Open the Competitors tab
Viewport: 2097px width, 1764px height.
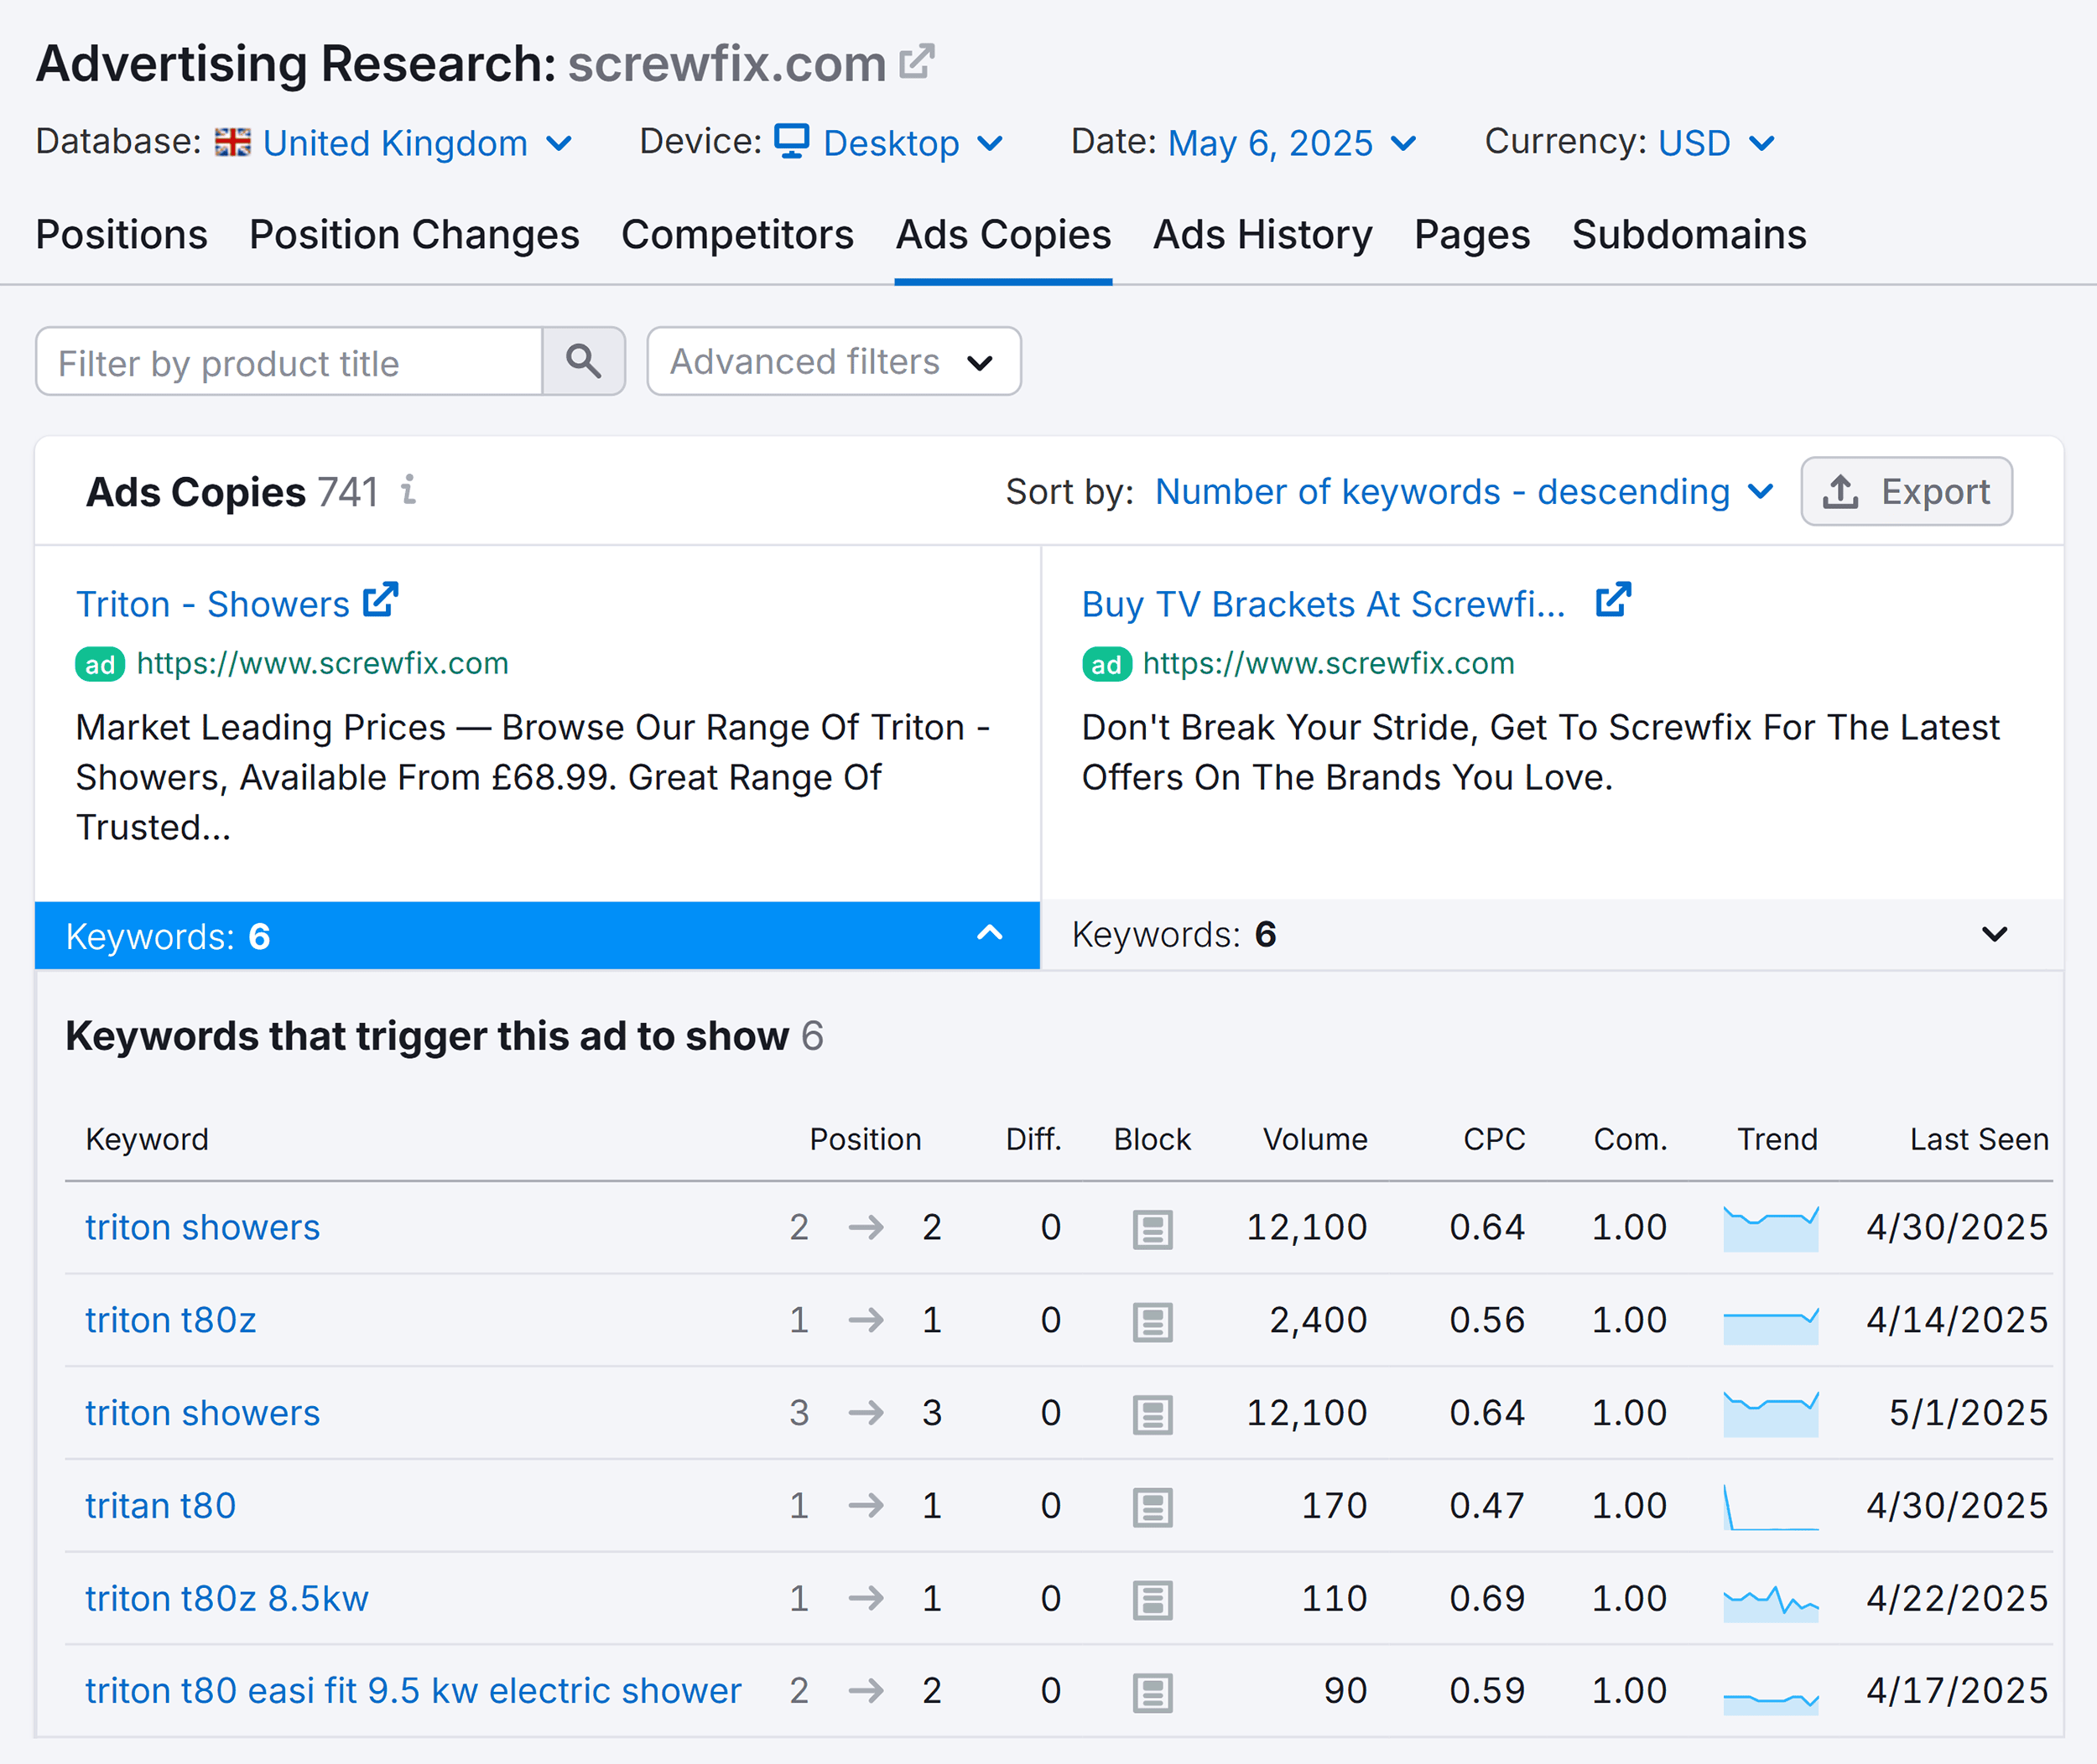coord(737,234)
